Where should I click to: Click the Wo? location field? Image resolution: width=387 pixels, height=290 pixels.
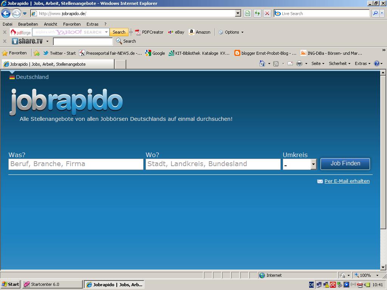(213, 164)
